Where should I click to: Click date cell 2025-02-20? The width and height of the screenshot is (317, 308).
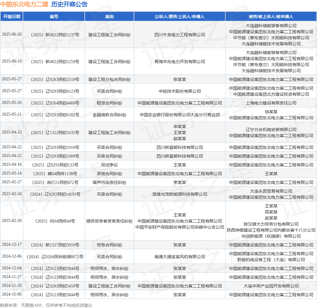[12, 220]
